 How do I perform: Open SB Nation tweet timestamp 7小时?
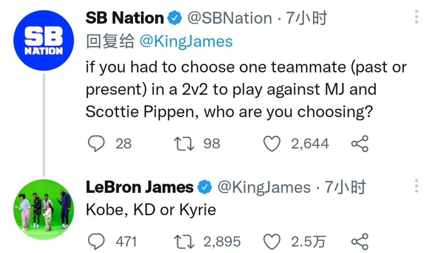pyautogui.click(x=306, y=18)
